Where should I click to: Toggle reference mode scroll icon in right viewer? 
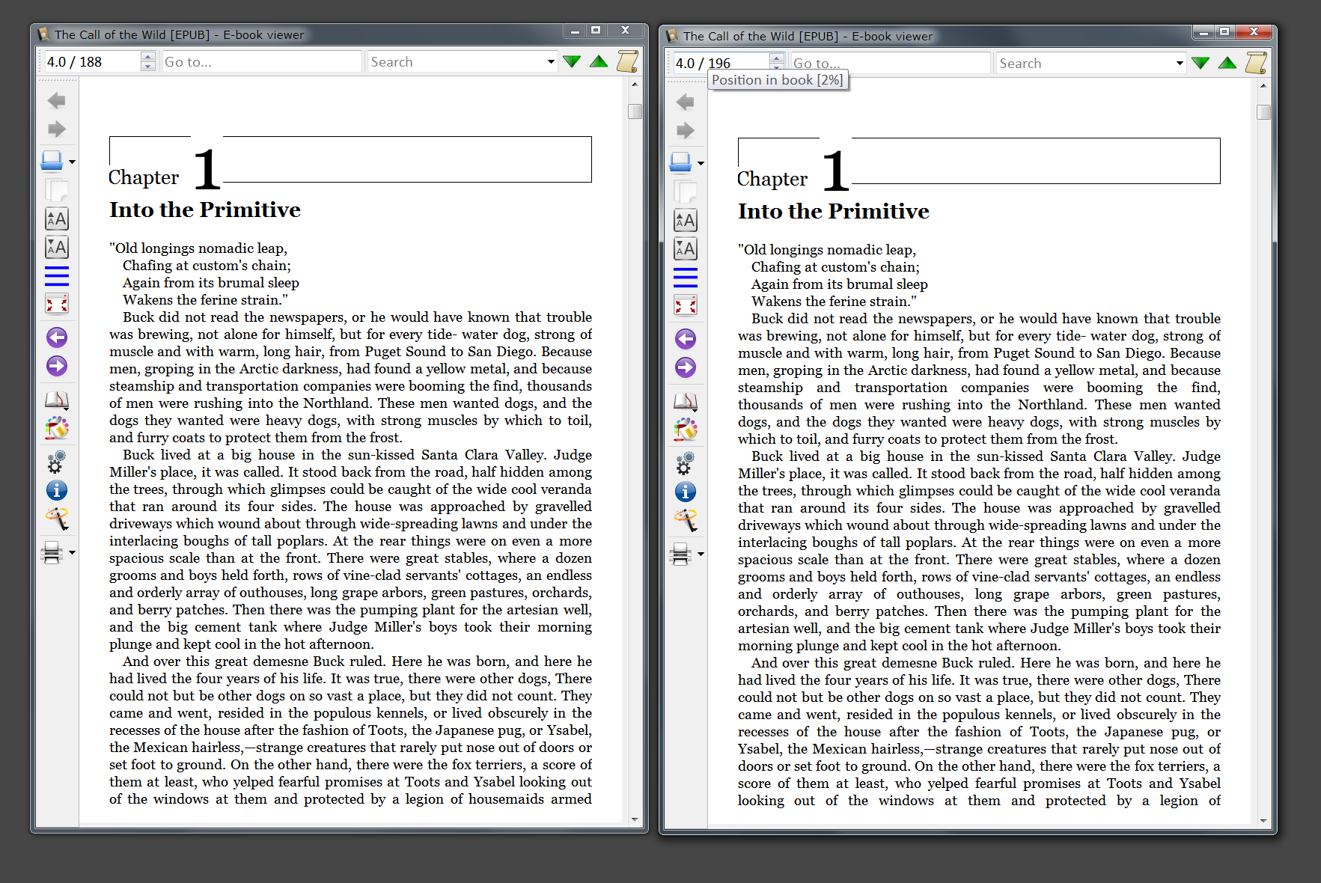tap(1256, 63)
